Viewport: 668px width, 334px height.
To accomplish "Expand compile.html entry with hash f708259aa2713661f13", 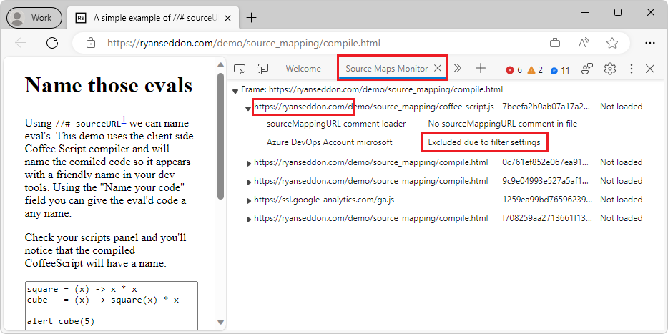I will coord(249,219).
